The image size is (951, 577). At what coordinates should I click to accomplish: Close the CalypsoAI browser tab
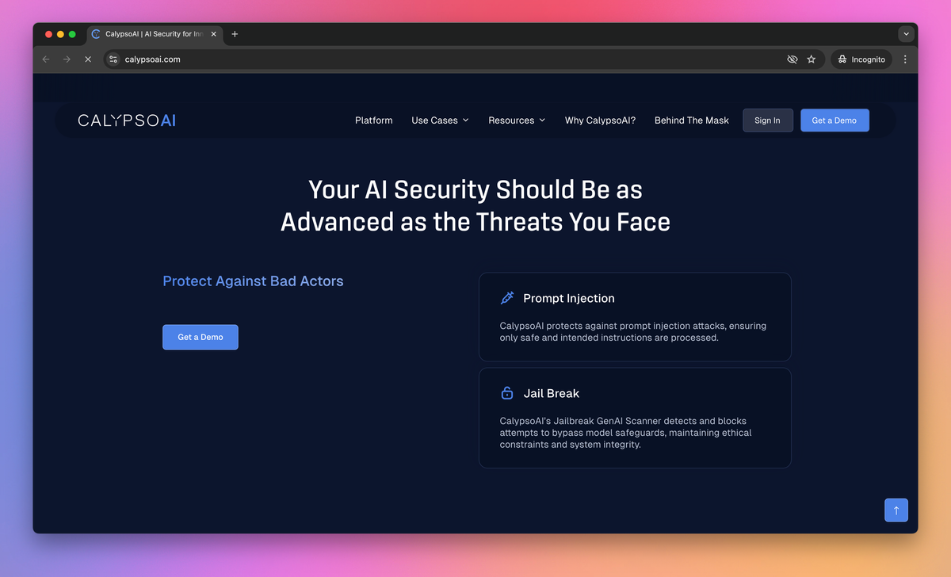click(x=213, y=34)
